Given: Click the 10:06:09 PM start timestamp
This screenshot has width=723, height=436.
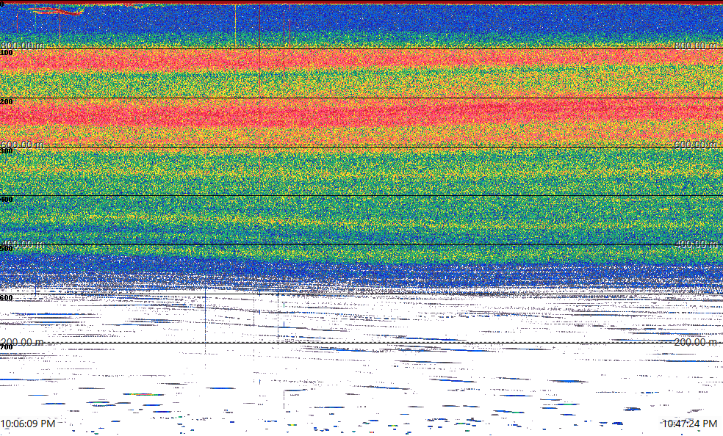Looking at the screenshot, I should 28,423.
